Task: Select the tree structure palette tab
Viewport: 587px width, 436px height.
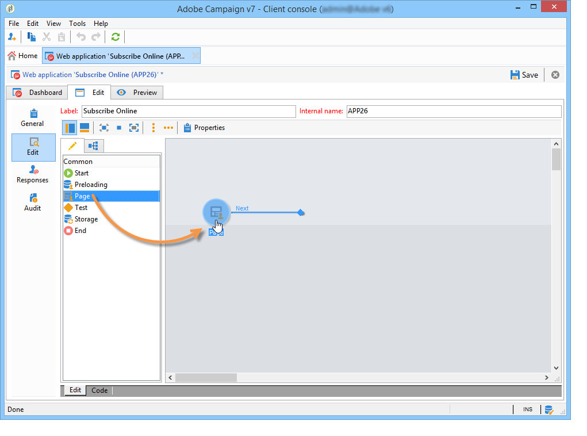Action: 93,146
